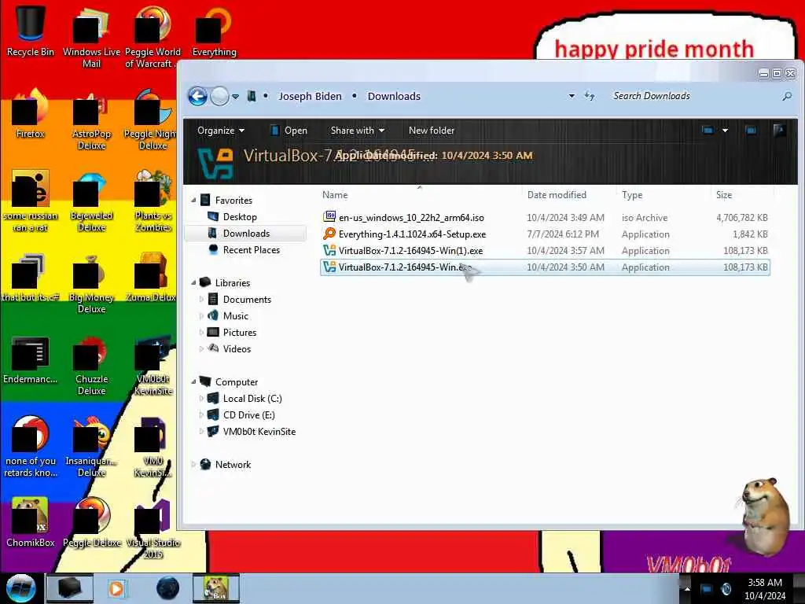The height and width of the screenshot is (604, 805).
Task: Expand the Local Disk (C:) node
Action: pos(201,399)
